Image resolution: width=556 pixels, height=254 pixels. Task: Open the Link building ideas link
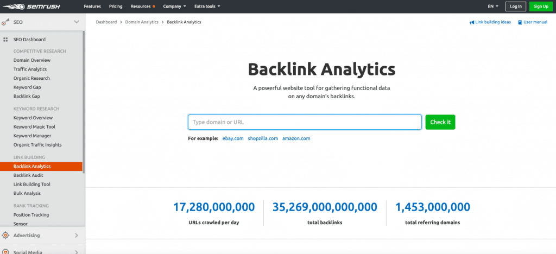coord(493,22)
